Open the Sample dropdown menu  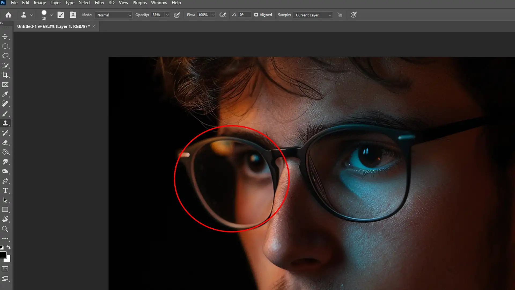pos(313,15)
